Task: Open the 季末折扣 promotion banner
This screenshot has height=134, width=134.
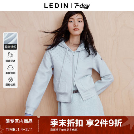Action: [66, 123]
